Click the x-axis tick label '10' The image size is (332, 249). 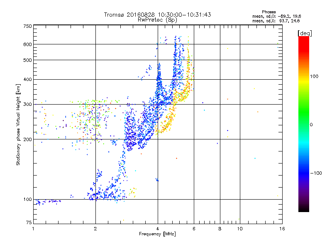point(240,229)
